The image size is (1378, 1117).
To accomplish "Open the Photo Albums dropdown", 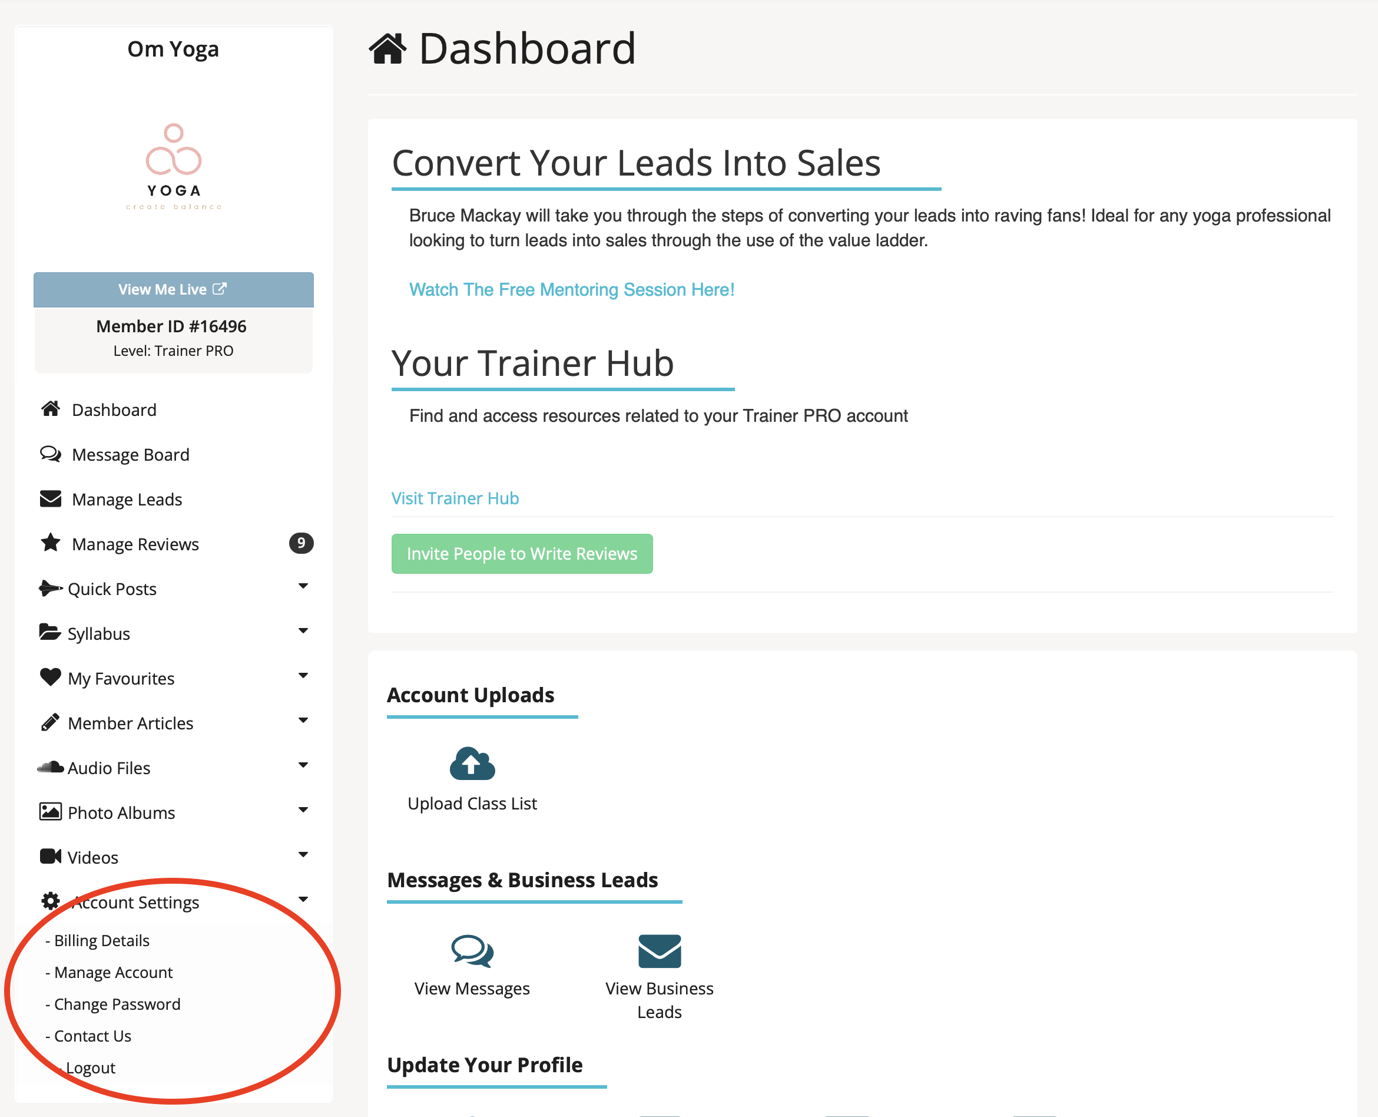I will tap(303, 810).
